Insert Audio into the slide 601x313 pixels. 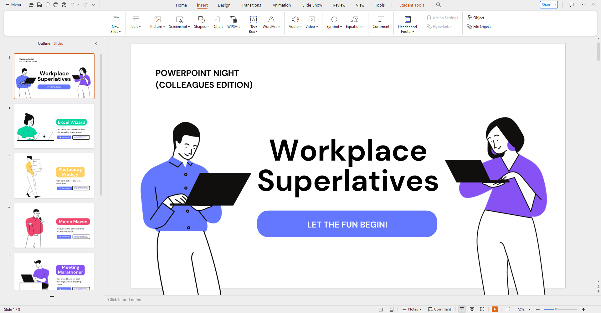click(295, 23)
